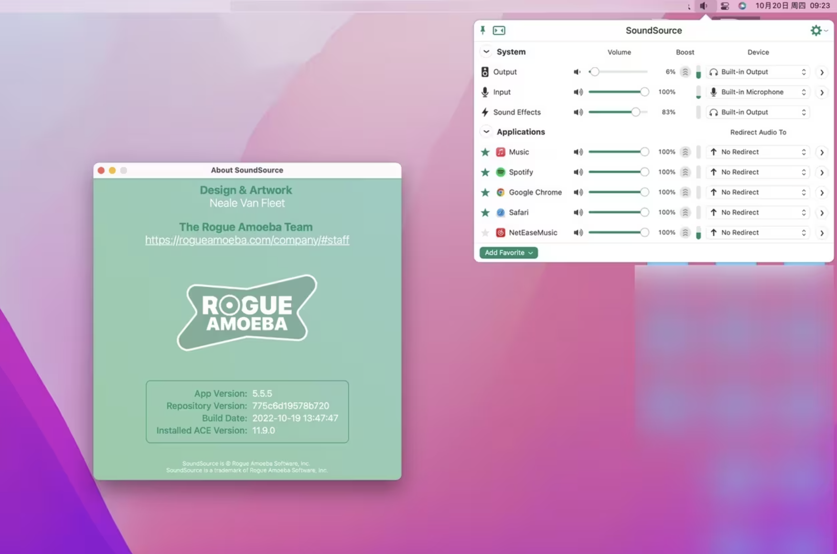
Task: Mute the Output speaker icon
Action: click(x=577, y=71)
